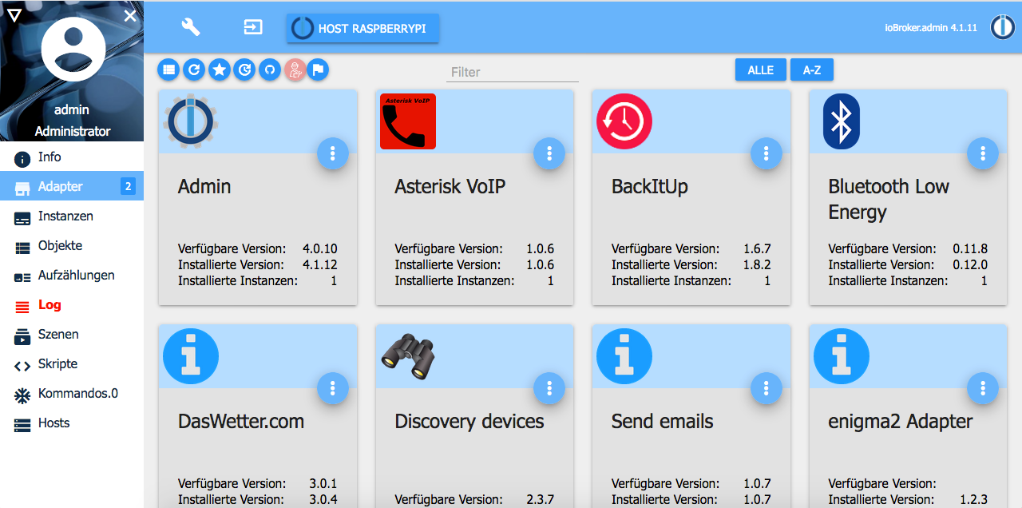Viewport: 1022px width, 508px height.
Task: Click the wrench settings icon in header
Action: click(x=191, y=27)
